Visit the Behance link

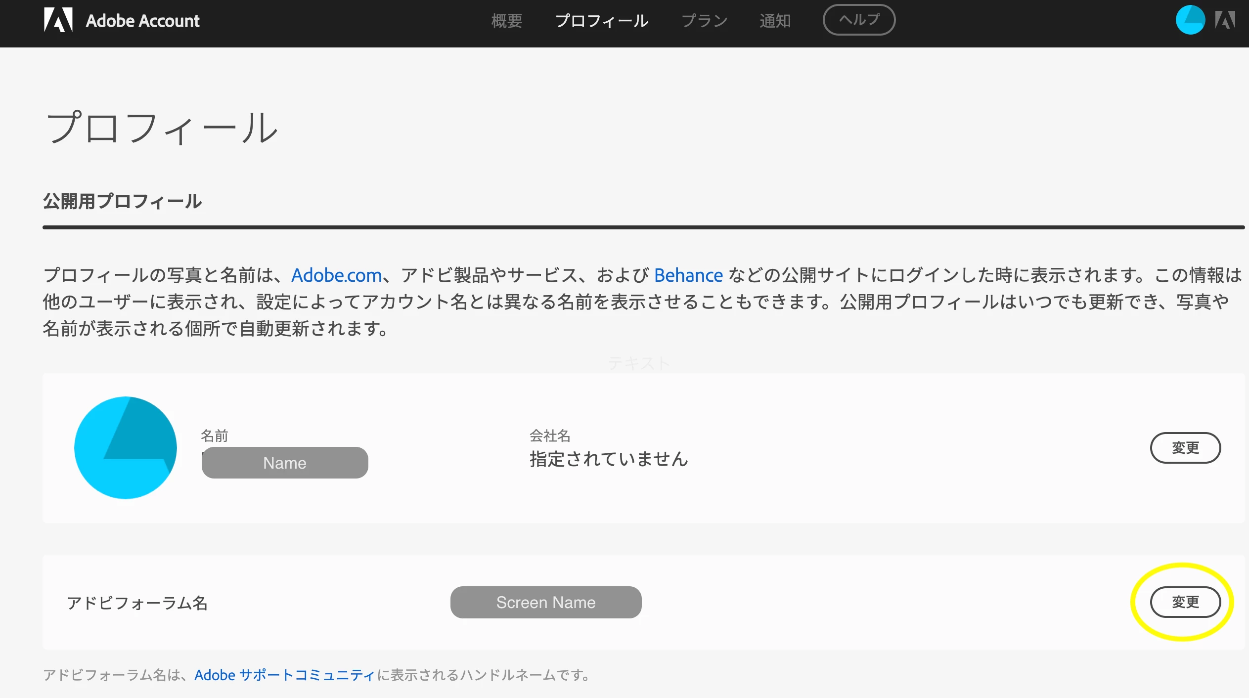[x=688, y=275]
